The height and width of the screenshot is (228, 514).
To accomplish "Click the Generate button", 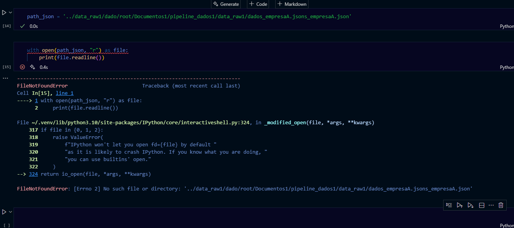I will pos(226,4).
